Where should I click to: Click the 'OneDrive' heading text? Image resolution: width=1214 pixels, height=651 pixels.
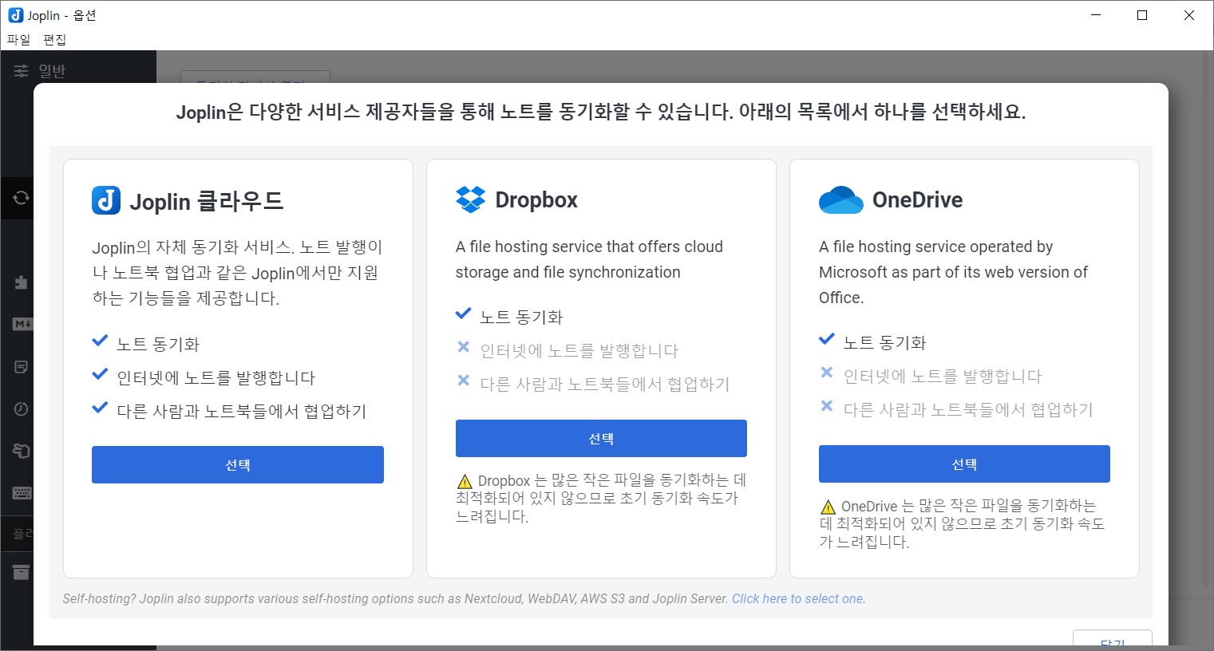(918, 199)
